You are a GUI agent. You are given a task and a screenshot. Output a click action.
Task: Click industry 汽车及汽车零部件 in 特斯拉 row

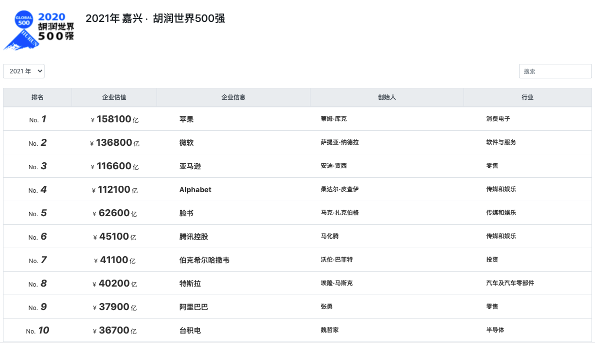(510, 284)
